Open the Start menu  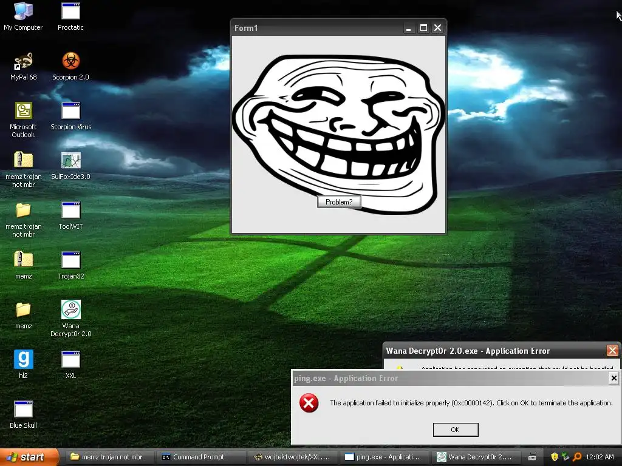(x=28, y=457)
